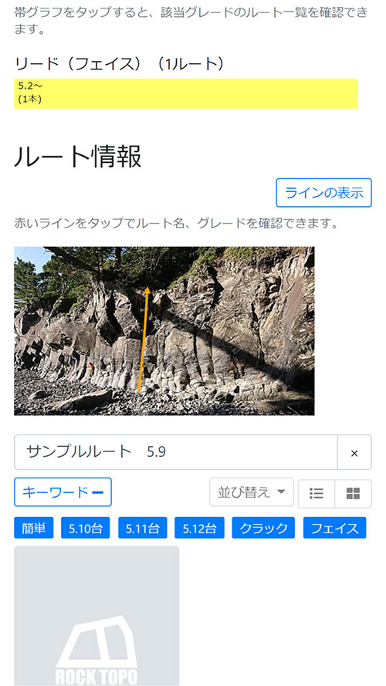Choose the クラック keyword tag
The height and width of the screenshot is (686, 386).
tap(263, 528)
